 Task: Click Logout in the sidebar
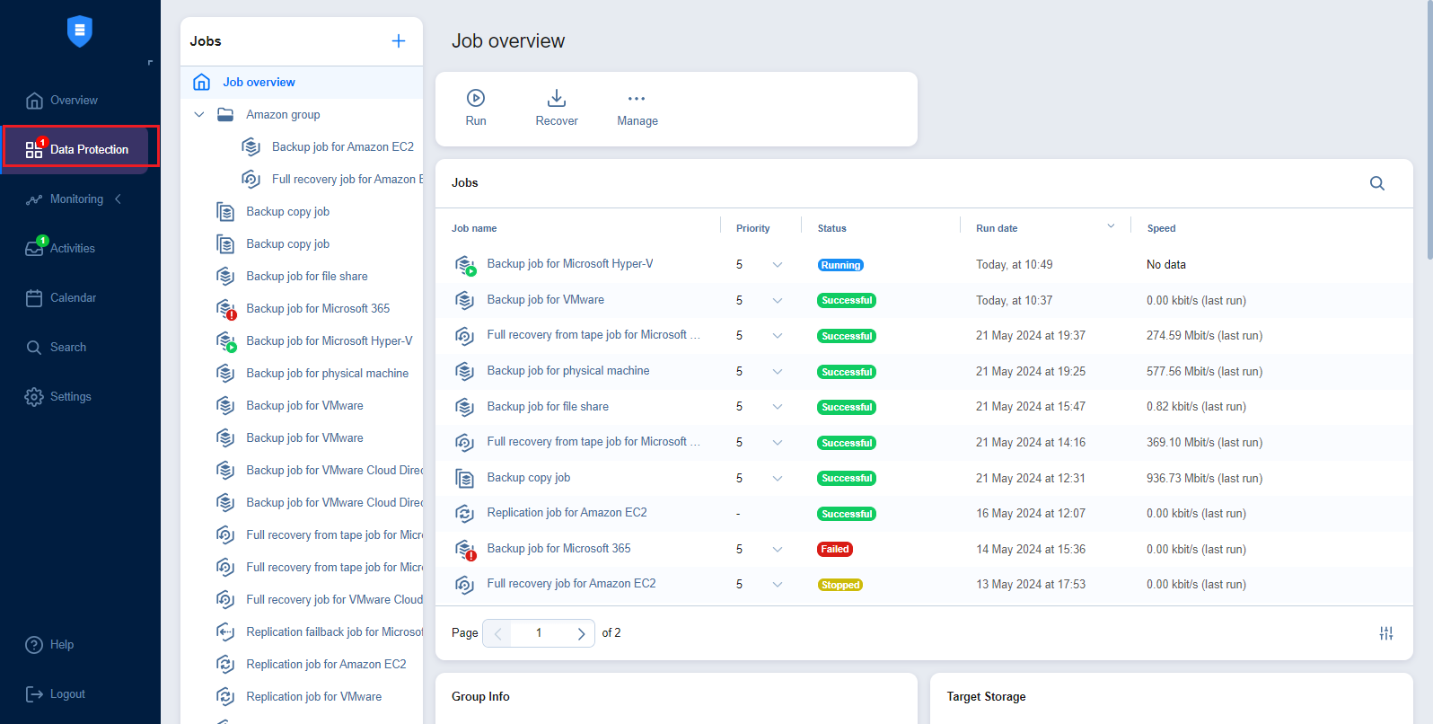coord(67,694)
